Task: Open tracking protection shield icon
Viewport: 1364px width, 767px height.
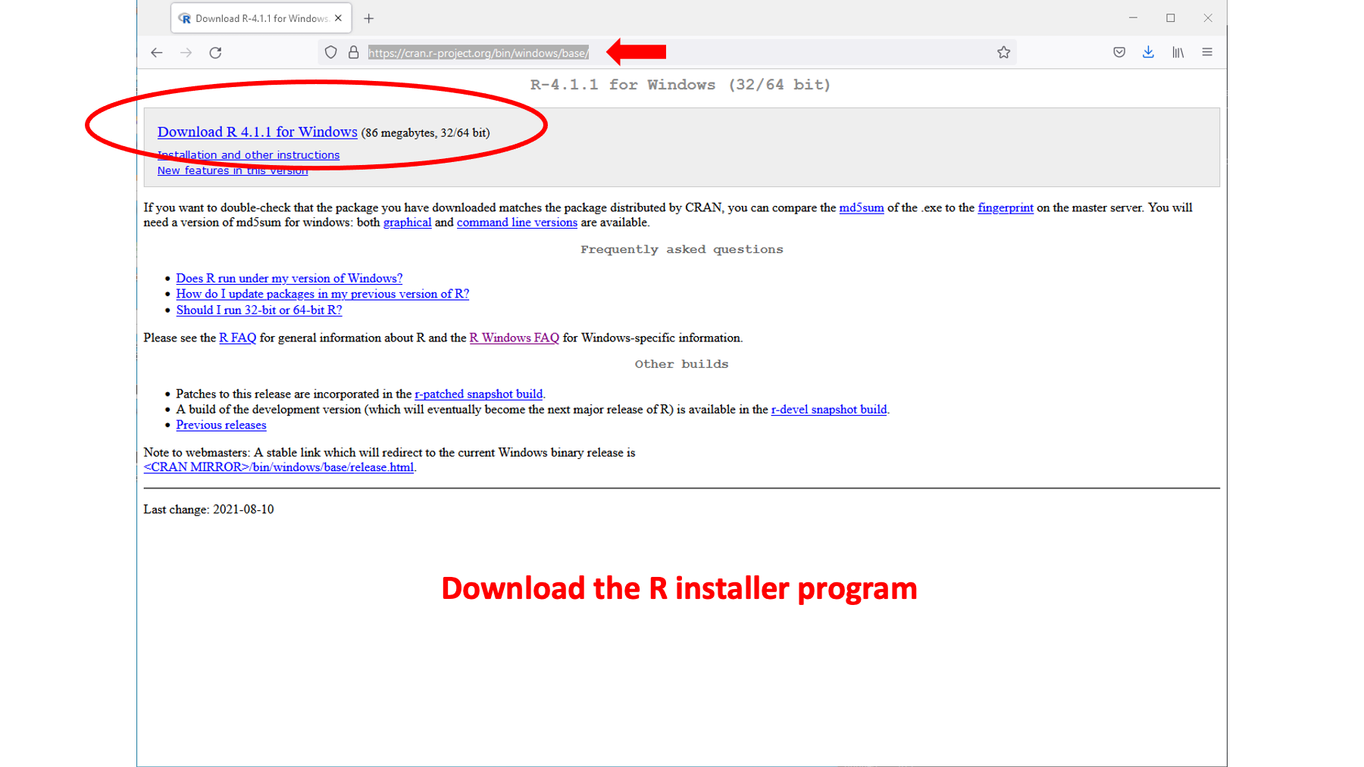Action: [x=330, y=52]
